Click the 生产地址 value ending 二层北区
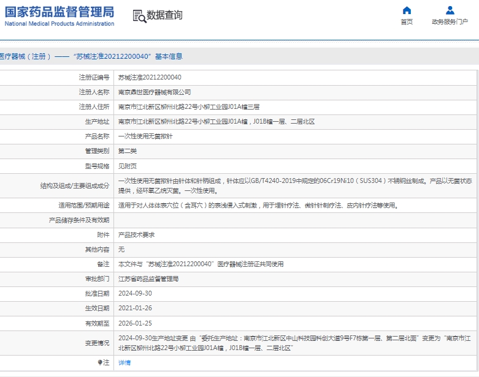Image resolution: width=479 pixels, height=377 pixels. click(x=217, y=122)
